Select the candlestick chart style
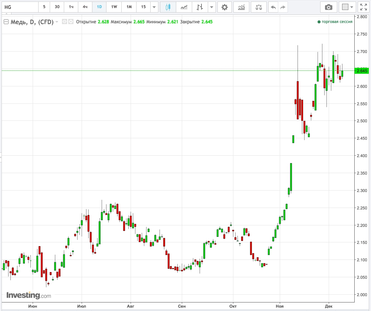Viewport: 371px width, 311px height. (168, 7)
